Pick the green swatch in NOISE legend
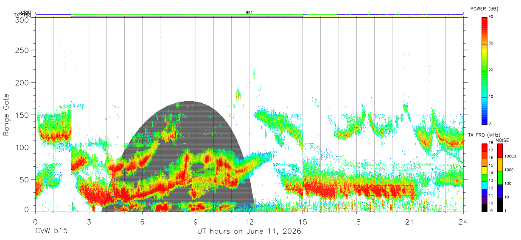Image resolution: width=521 pixels, height=240 pixels. tap(500, 178)
